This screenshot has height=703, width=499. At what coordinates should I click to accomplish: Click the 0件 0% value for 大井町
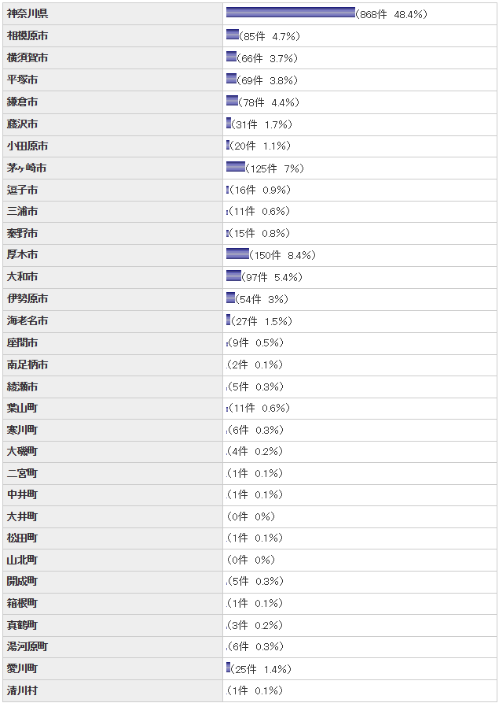click(252, 516)
